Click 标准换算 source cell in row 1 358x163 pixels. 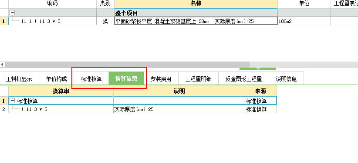coord(261,101)
